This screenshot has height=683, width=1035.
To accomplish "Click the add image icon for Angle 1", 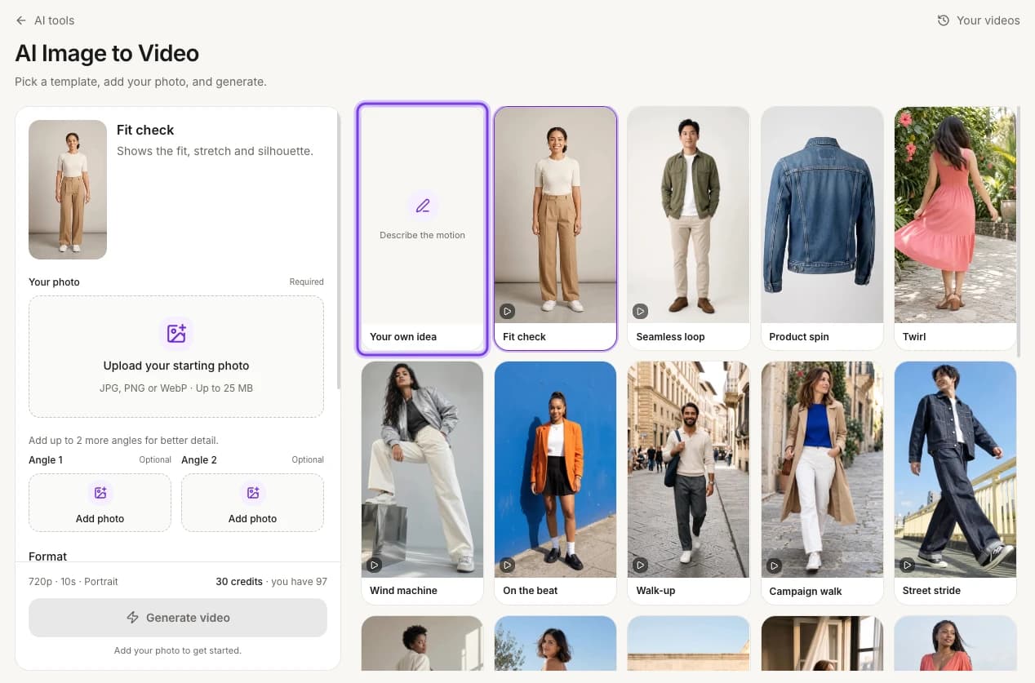I will 100,493.
